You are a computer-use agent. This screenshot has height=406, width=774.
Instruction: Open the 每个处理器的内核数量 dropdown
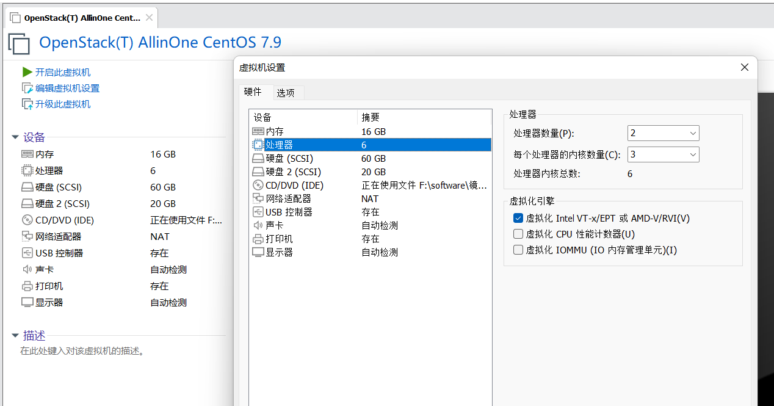point(664,154)
